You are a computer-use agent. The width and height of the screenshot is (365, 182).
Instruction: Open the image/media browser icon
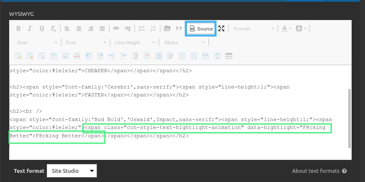(167, 29)
